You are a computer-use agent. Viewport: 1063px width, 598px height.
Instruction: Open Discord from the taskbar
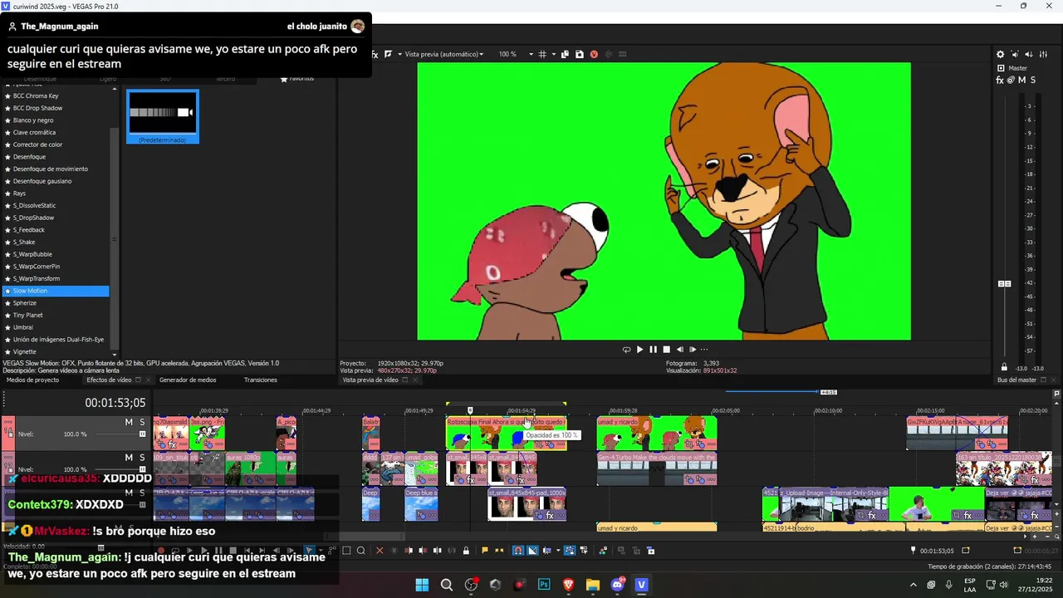(x=617, y=585)
